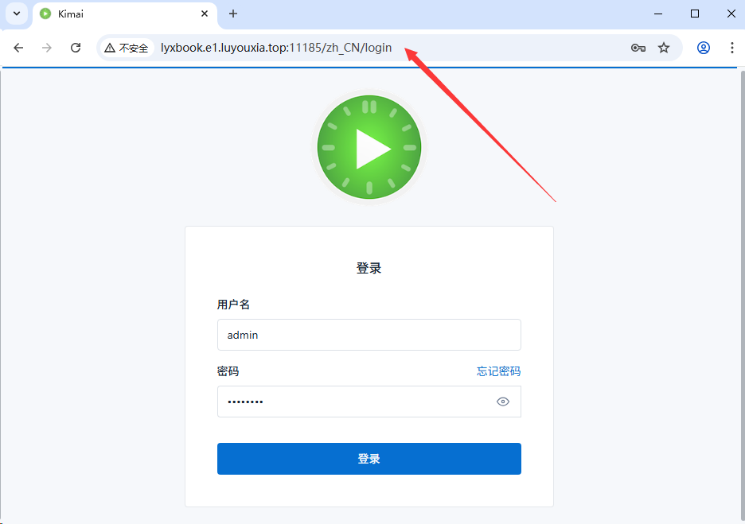Screen dimensions: 745x524
Task: Close the browser window
Action: coord(731,14)
